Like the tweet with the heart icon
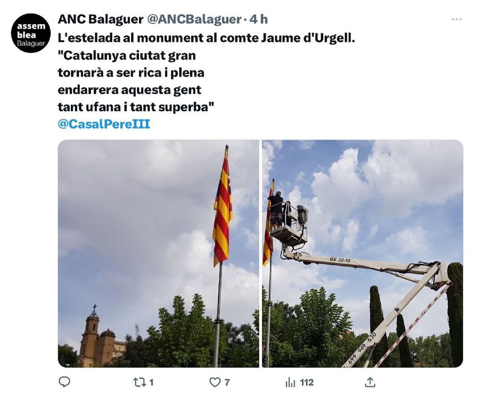481x398 pixels. pos(215,382)
